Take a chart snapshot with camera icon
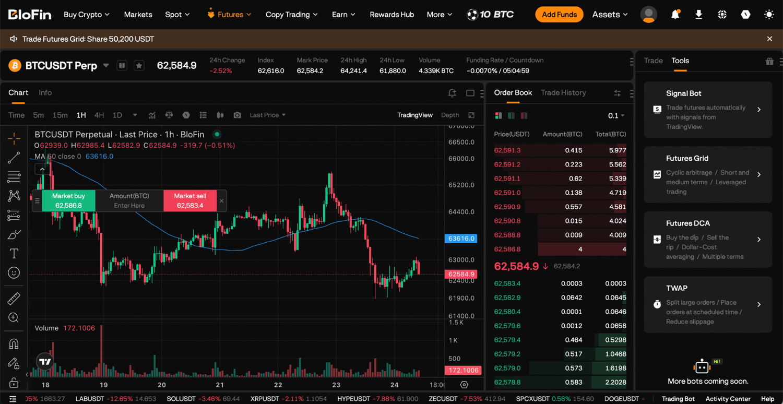The image size is (783, 404). pos(238,115)
